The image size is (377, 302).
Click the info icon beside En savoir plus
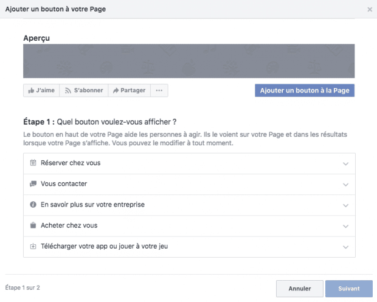33,204
